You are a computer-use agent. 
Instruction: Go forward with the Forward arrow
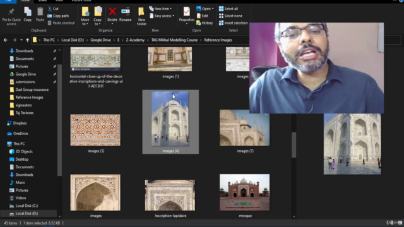(x=15, y=40)
